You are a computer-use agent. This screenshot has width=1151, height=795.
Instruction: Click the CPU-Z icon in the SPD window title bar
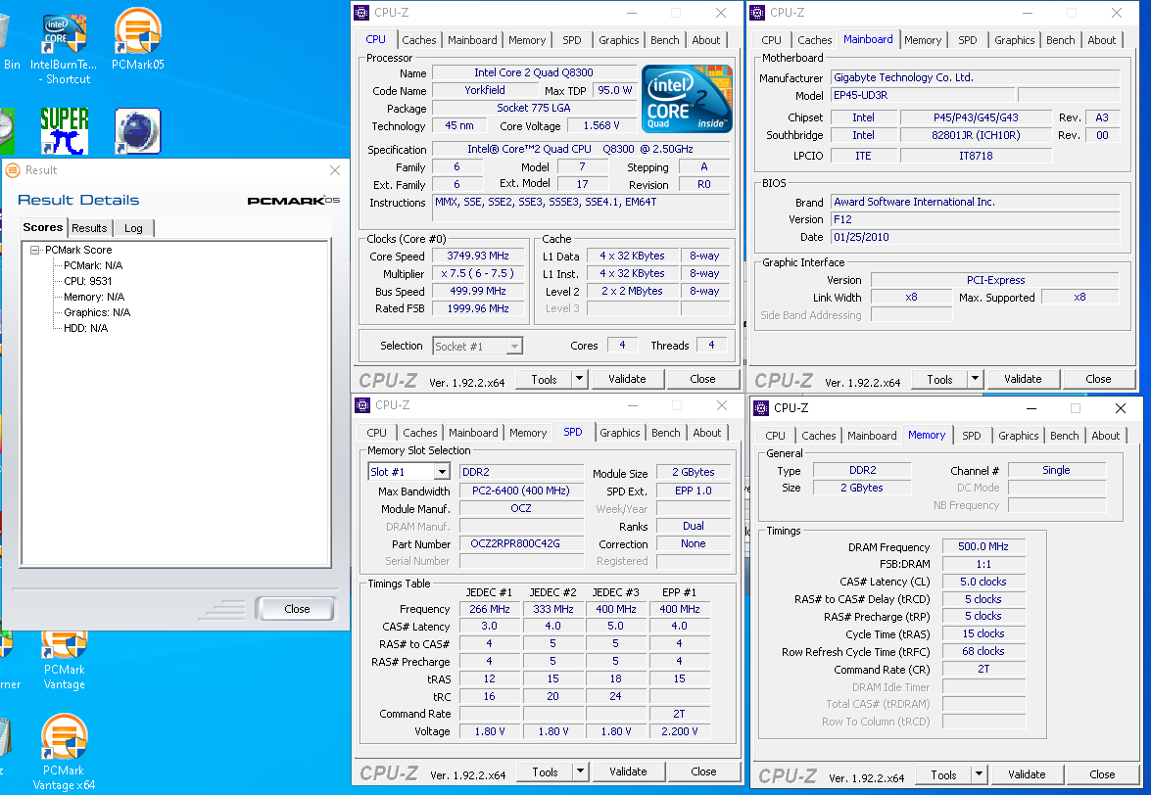pyautogui.click(x=362, y=404)
